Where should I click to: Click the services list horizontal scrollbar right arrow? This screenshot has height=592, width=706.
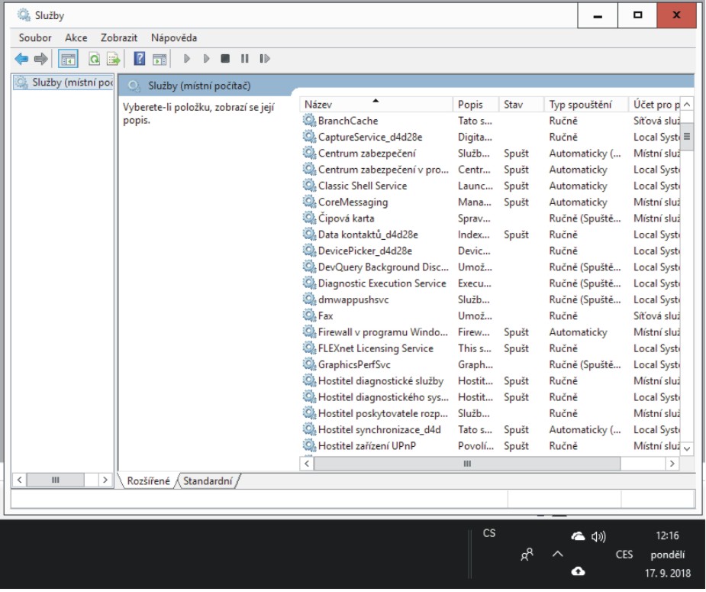672,464
